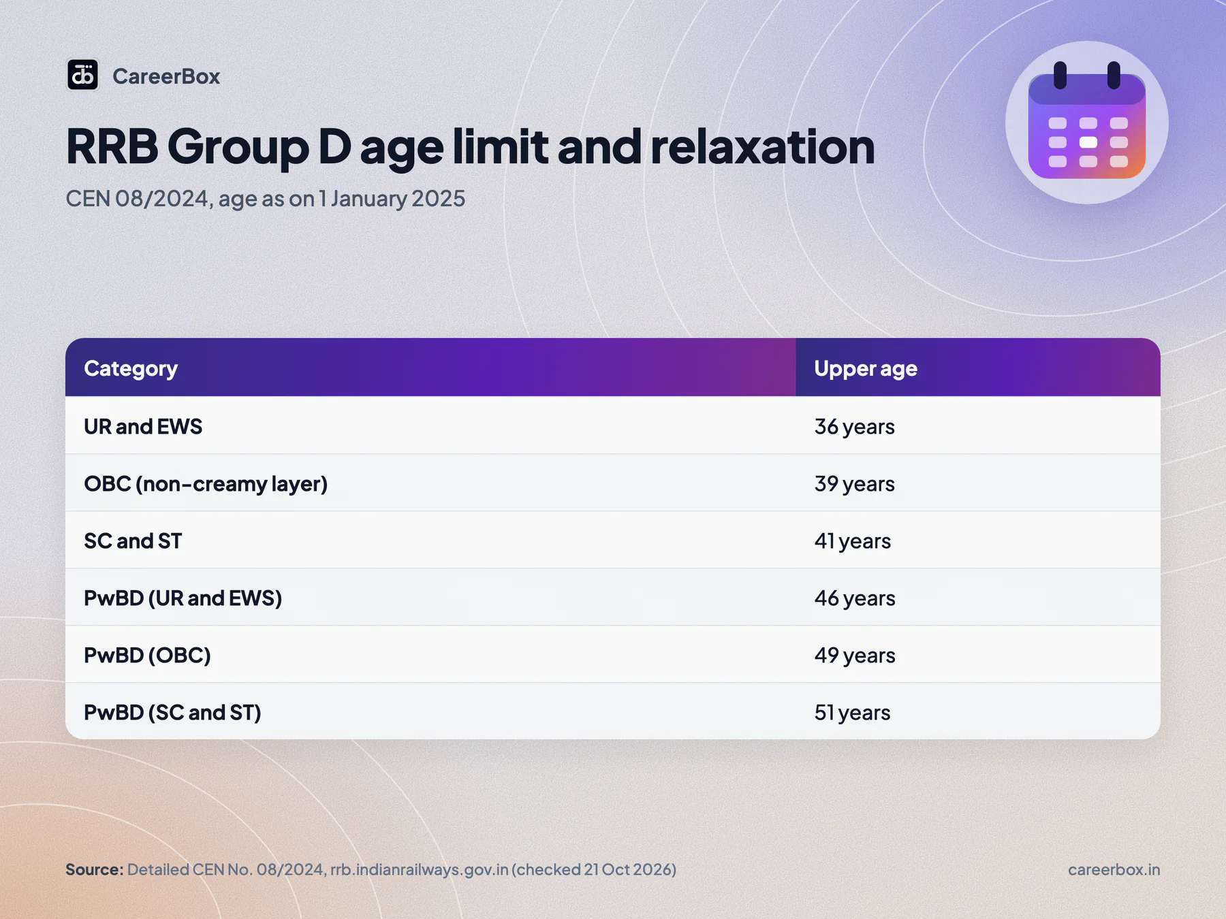Screen dimensions: 1226x919
Task: Select the '49 years' cell
Action: [x=978, y=655]
